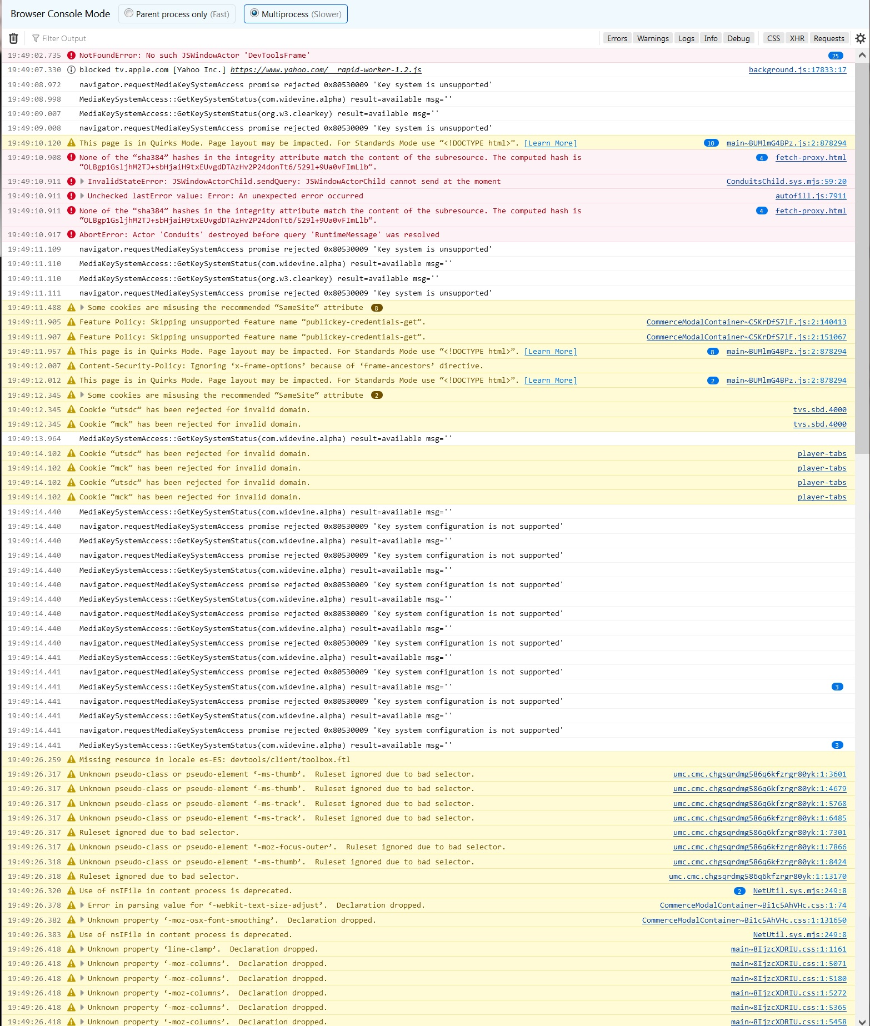Click info icon on blocked tv.apple.com row
Image resolution: width=870 pixels, height=1026 pixels.
coord(71,70)
